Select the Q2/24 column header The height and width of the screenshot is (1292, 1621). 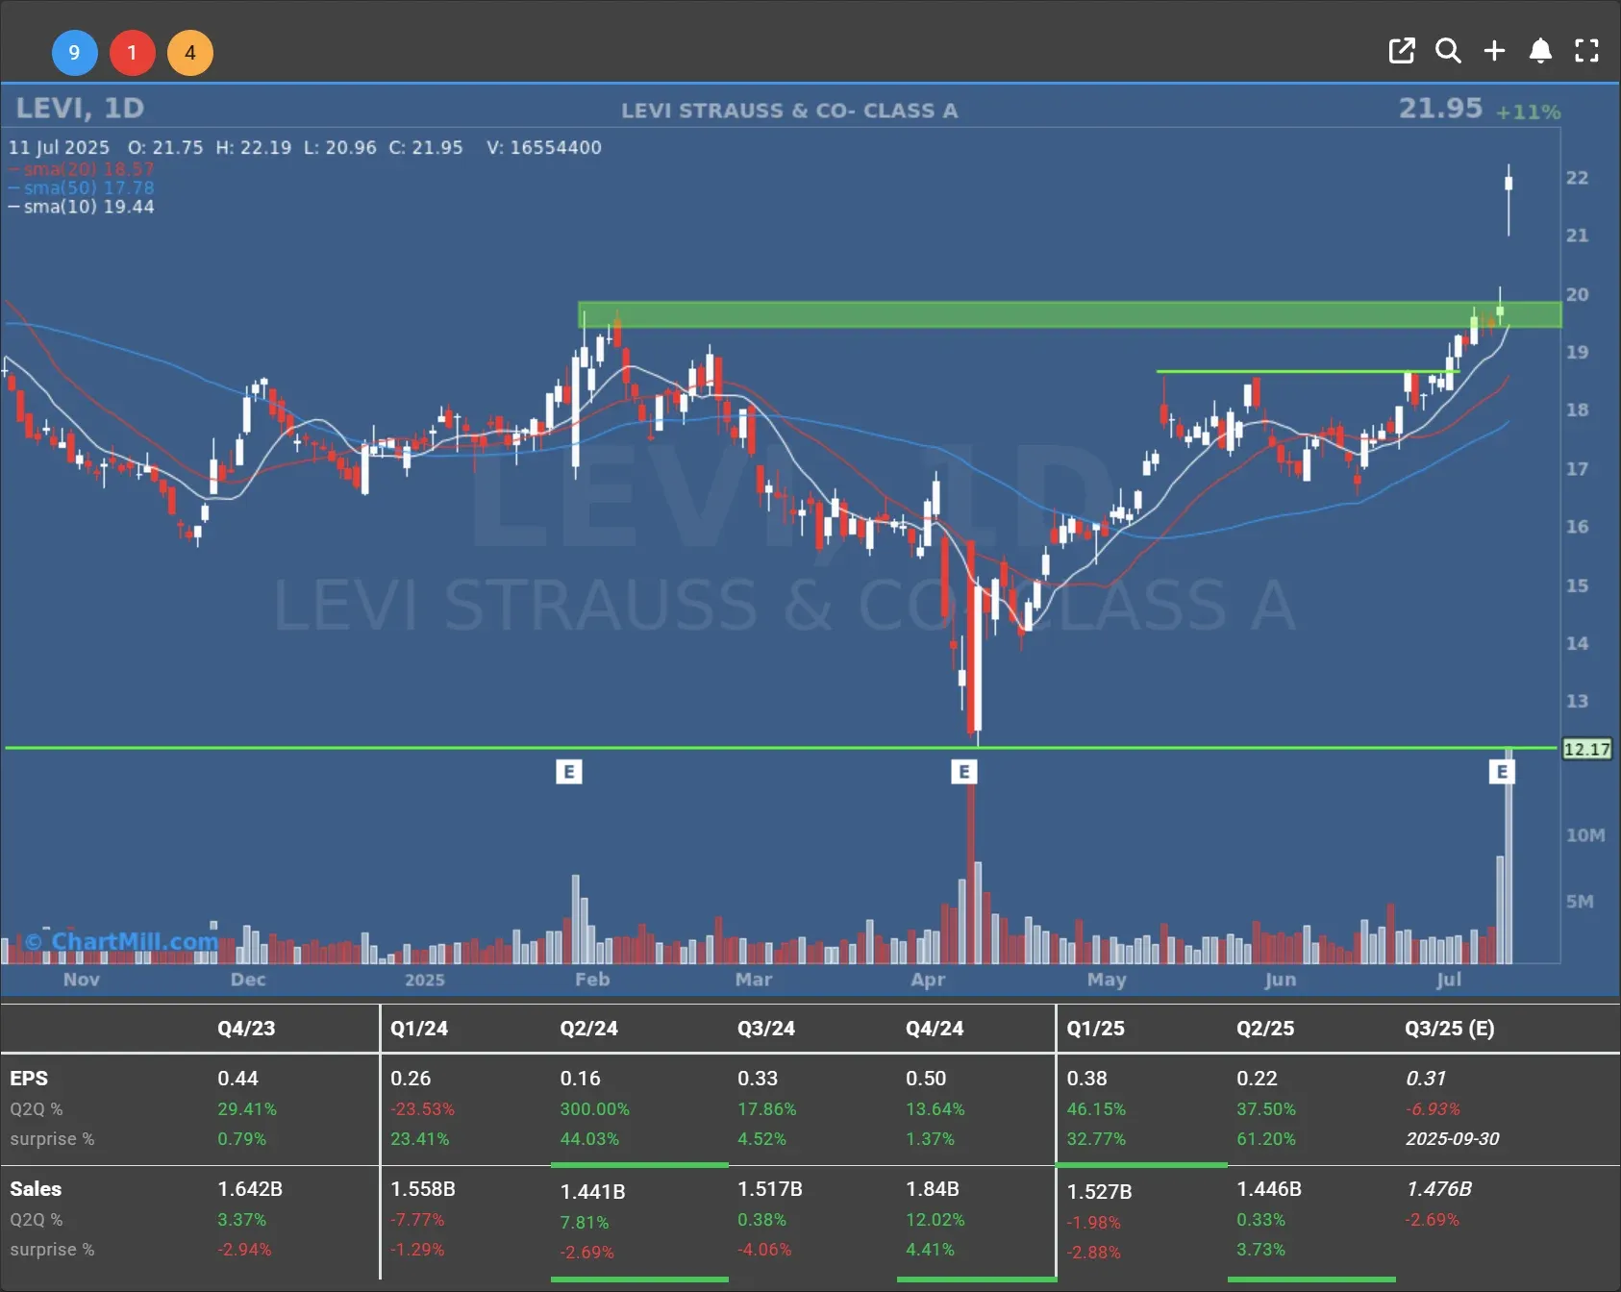coord(588,1028)
